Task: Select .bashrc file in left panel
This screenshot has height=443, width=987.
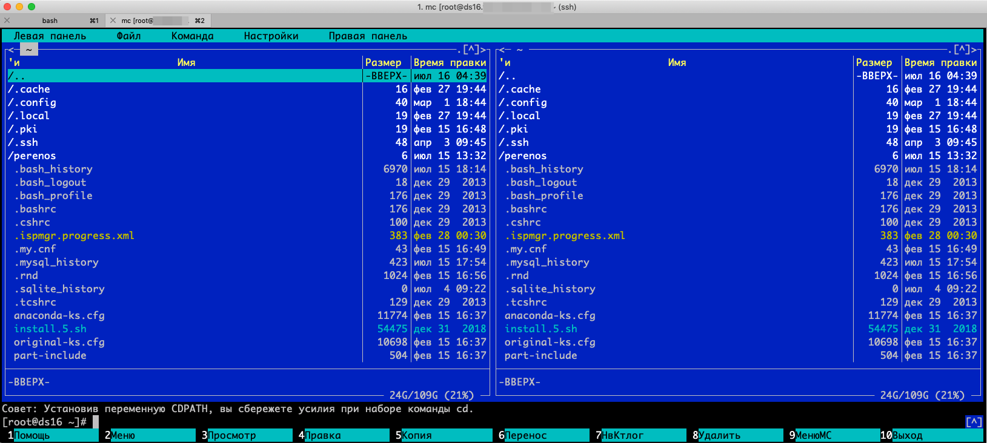Action: [247, 209]
